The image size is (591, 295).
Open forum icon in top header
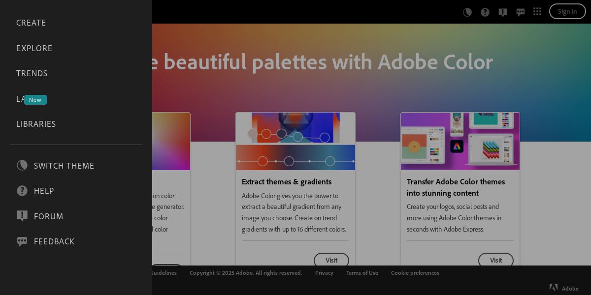503,12
